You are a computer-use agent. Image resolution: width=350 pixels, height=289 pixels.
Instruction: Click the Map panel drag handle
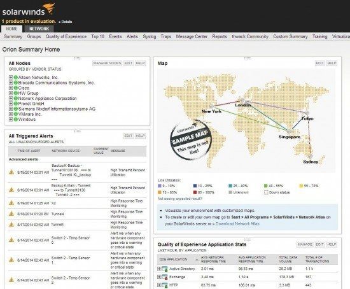tap(248, 59)
